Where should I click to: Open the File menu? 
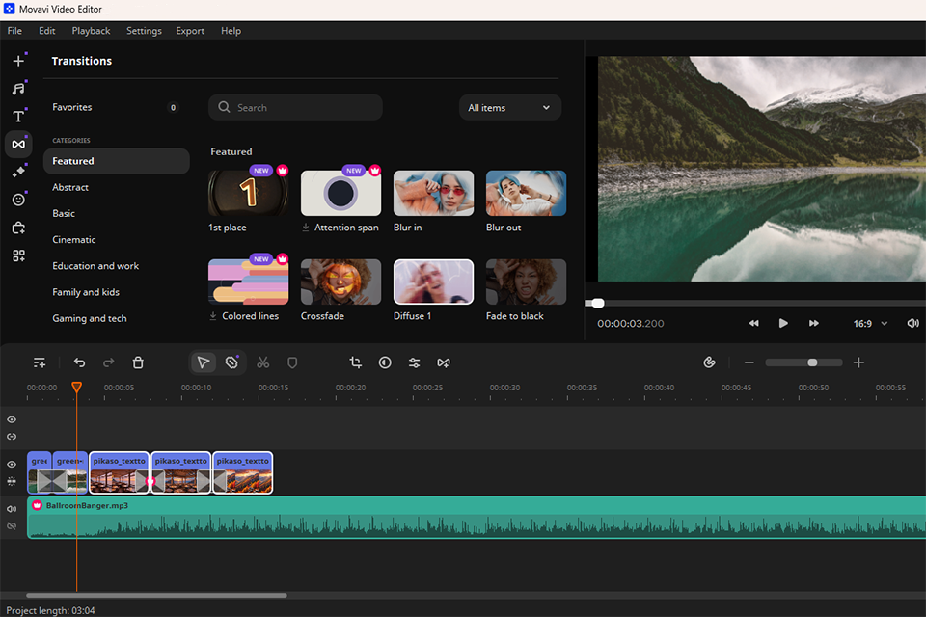14,31
